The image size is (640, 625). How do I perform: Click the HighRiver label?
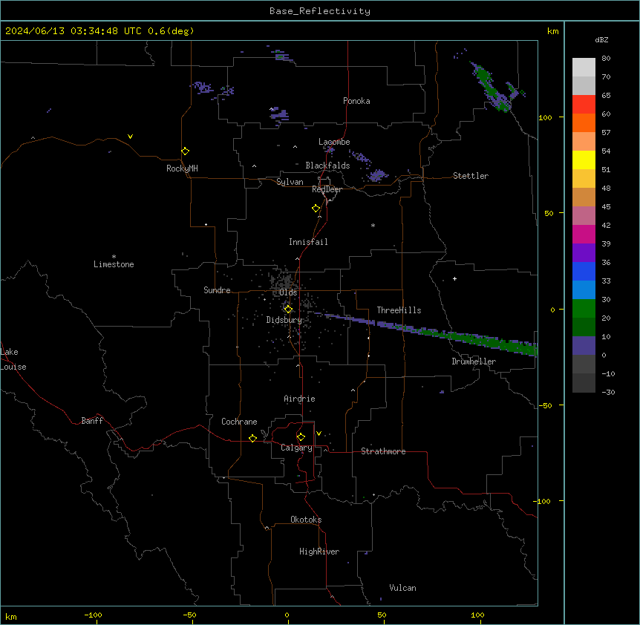click(319, 552)
